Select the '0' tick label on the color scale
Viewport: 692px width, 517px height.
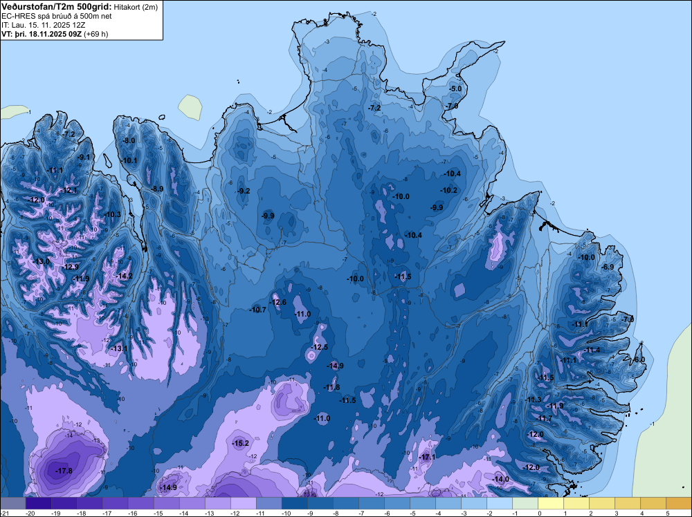[539, 513]
